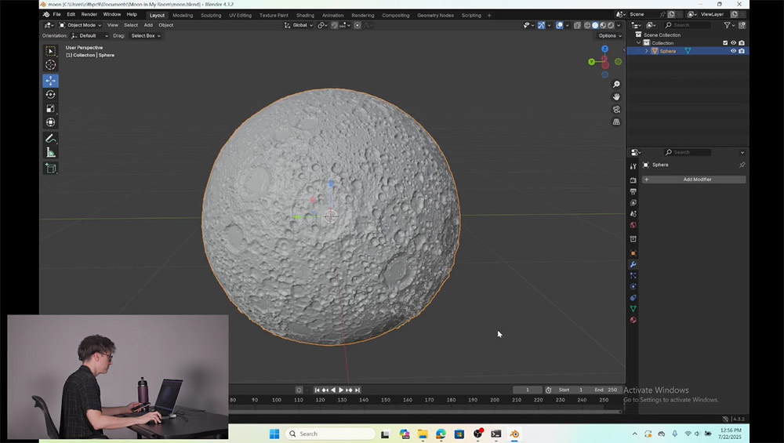The image size is (784, 443).
Task: Switch to perspective/orthographic grid view icon
Action: coord(616,122)
